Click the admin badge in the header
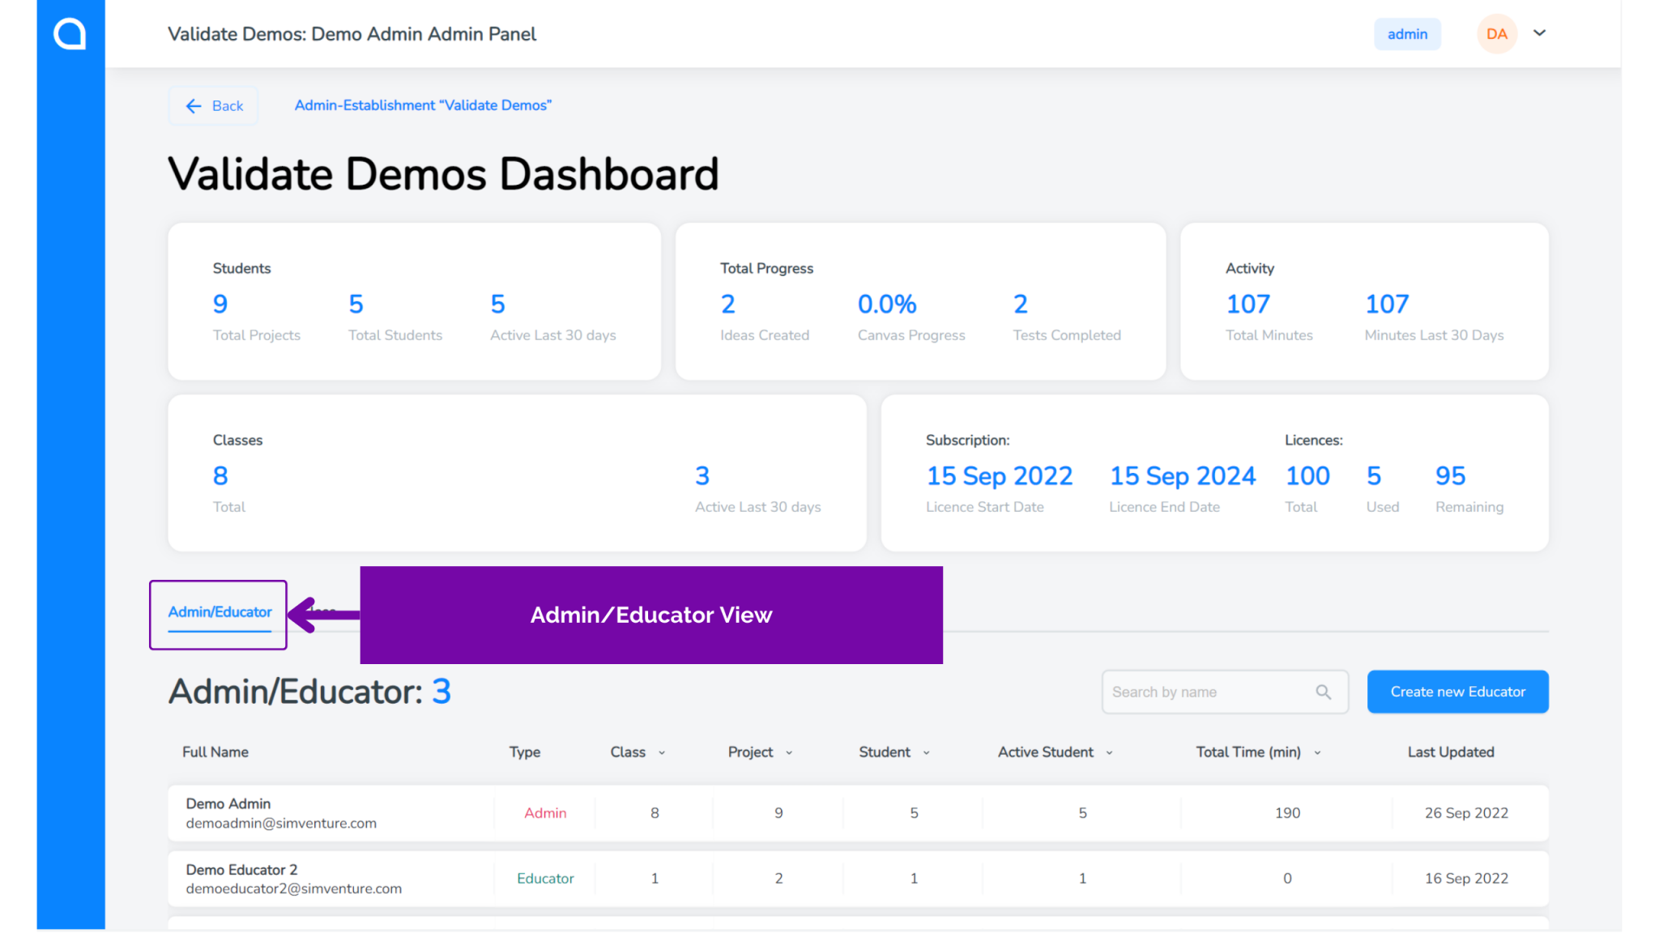Screen dimensions: 1659x933 pyautogui.click(x=1407, y=34)
